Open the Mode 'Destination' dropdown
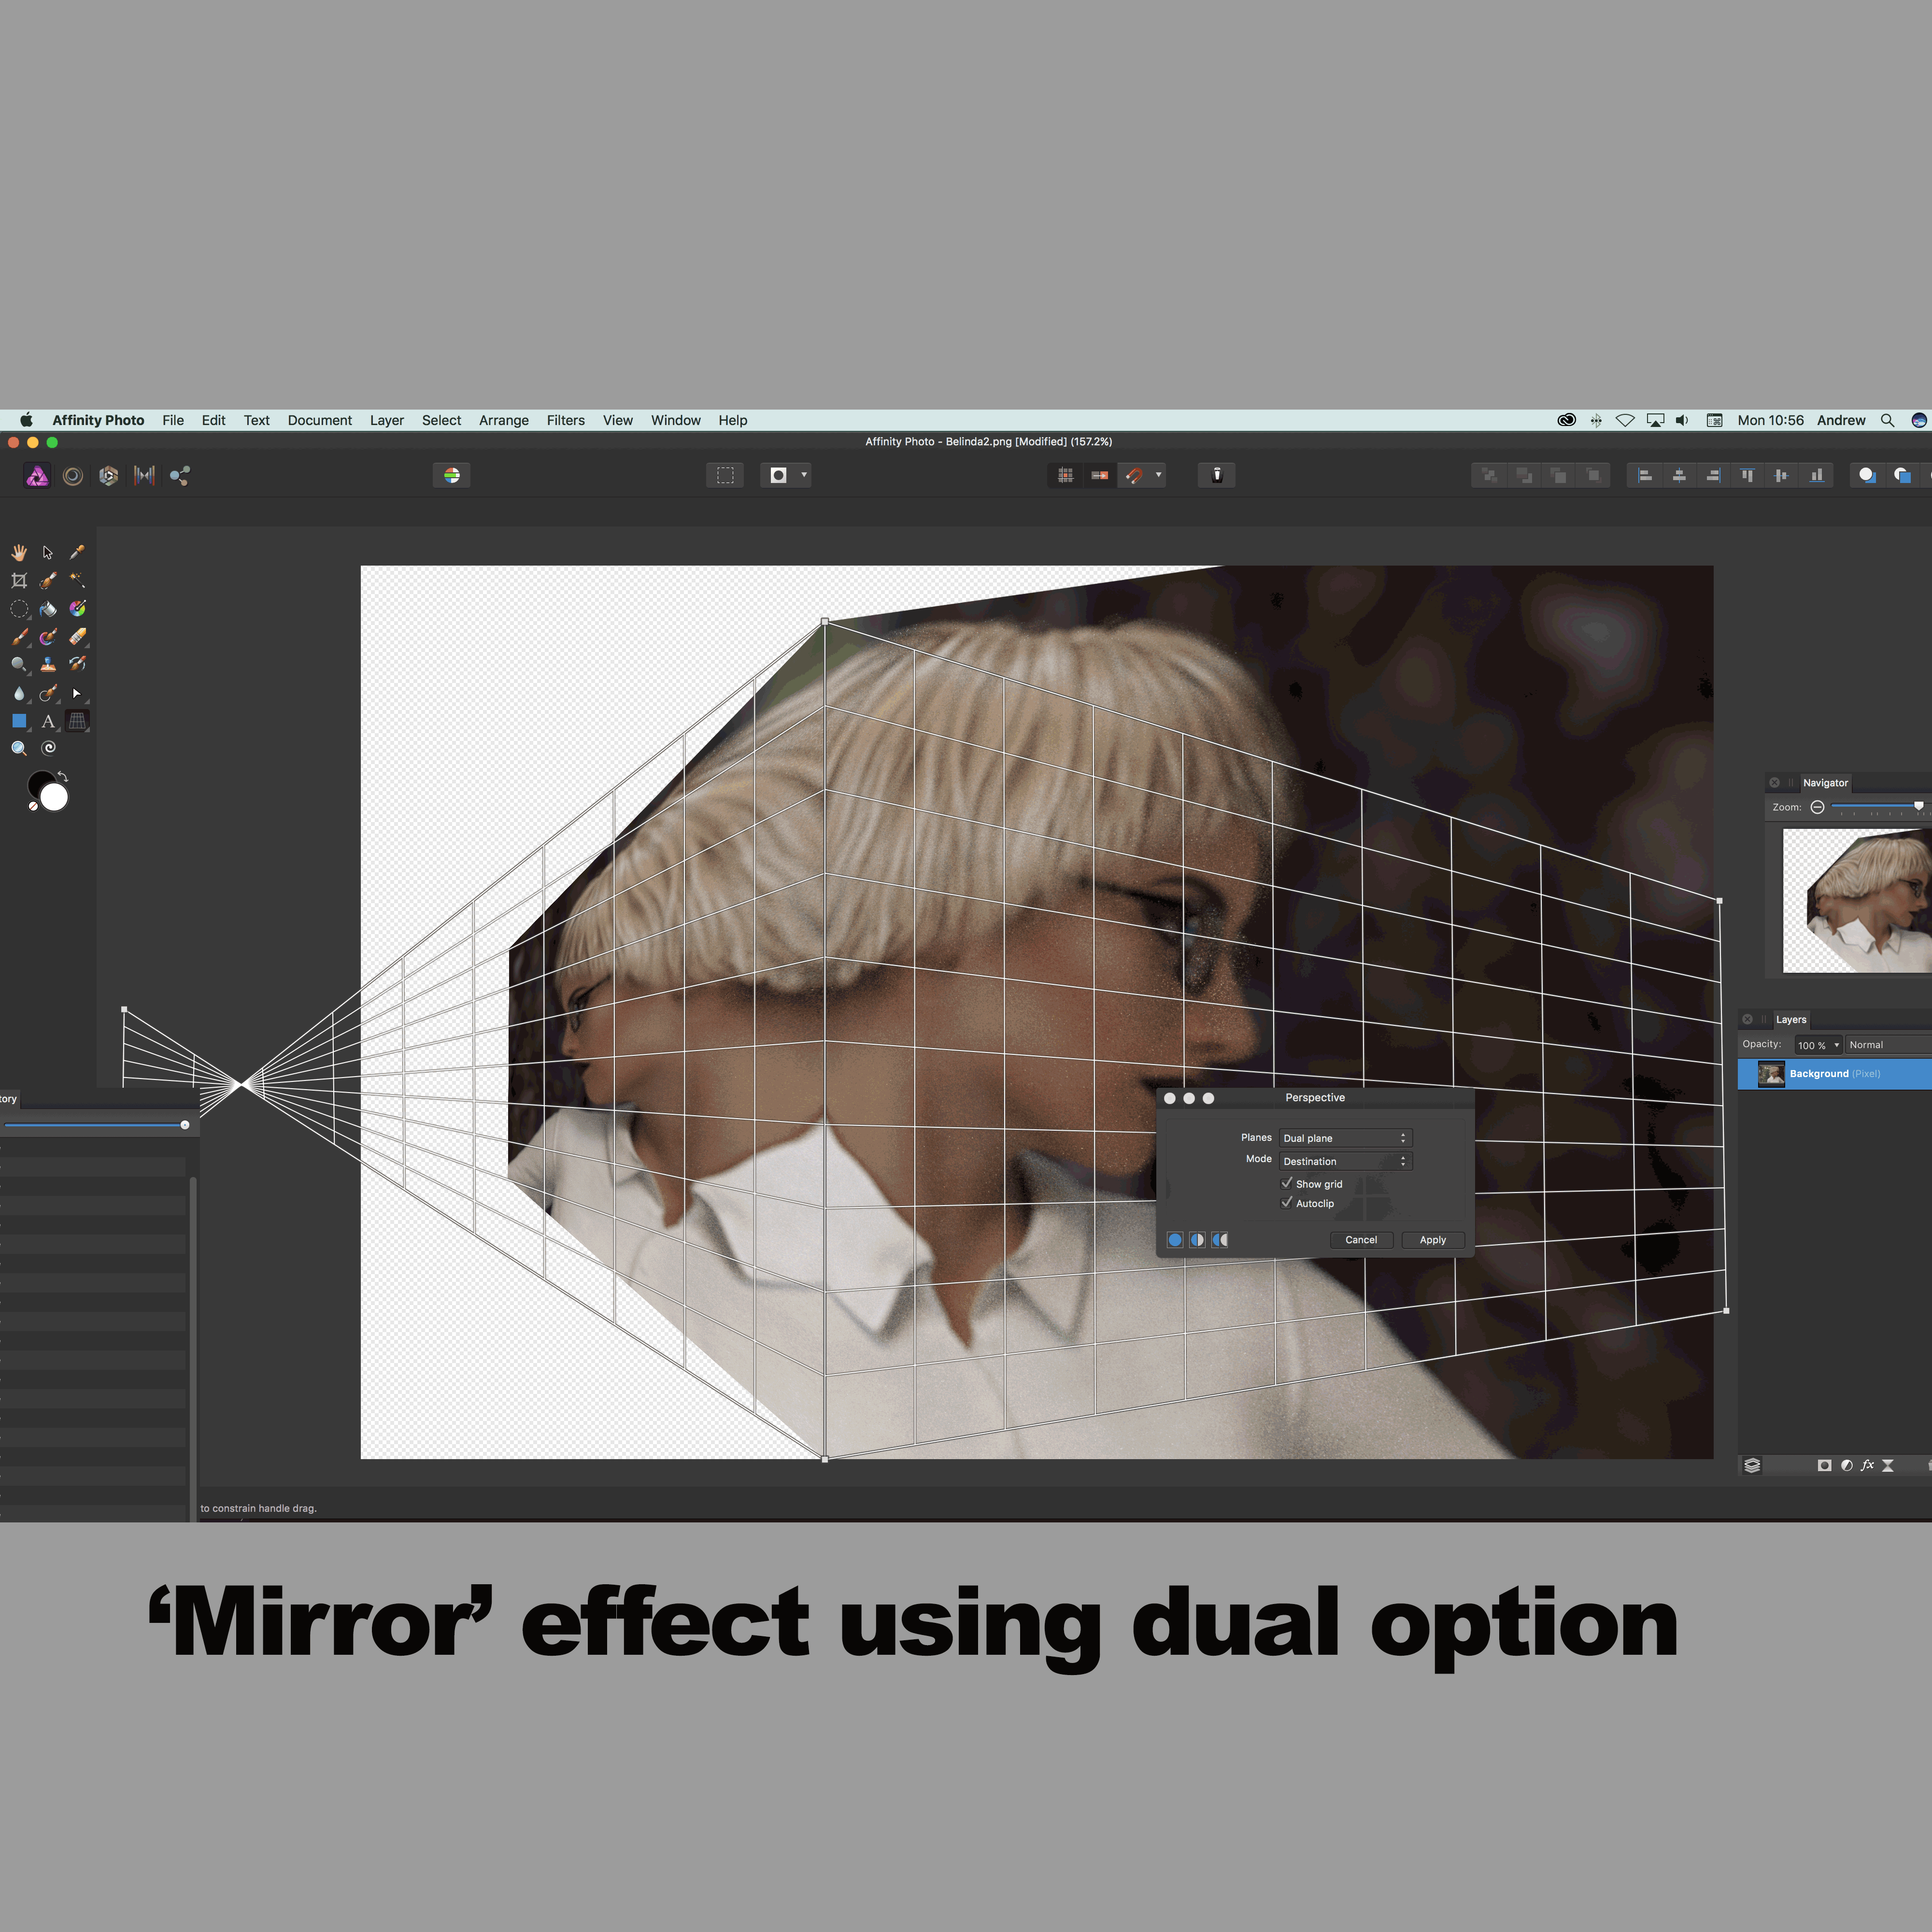The image size is (1932, 1932). [1345, 1161]
